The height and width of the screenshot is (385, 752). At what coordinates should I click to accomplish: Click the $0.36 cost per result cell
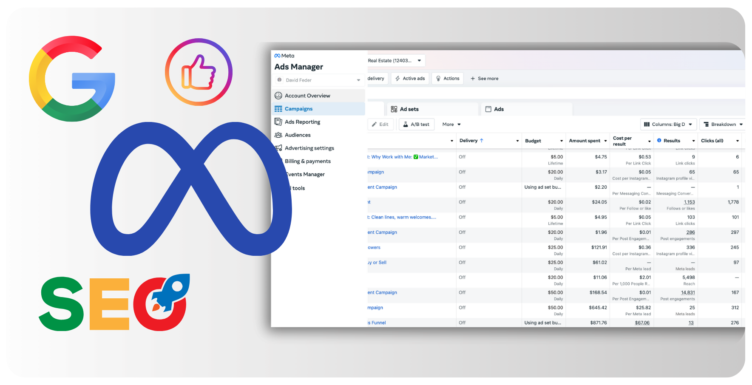645,247
